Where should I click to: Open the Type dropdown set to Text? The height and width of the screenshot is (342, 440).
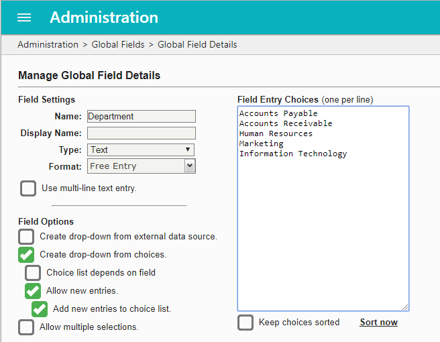141,150
